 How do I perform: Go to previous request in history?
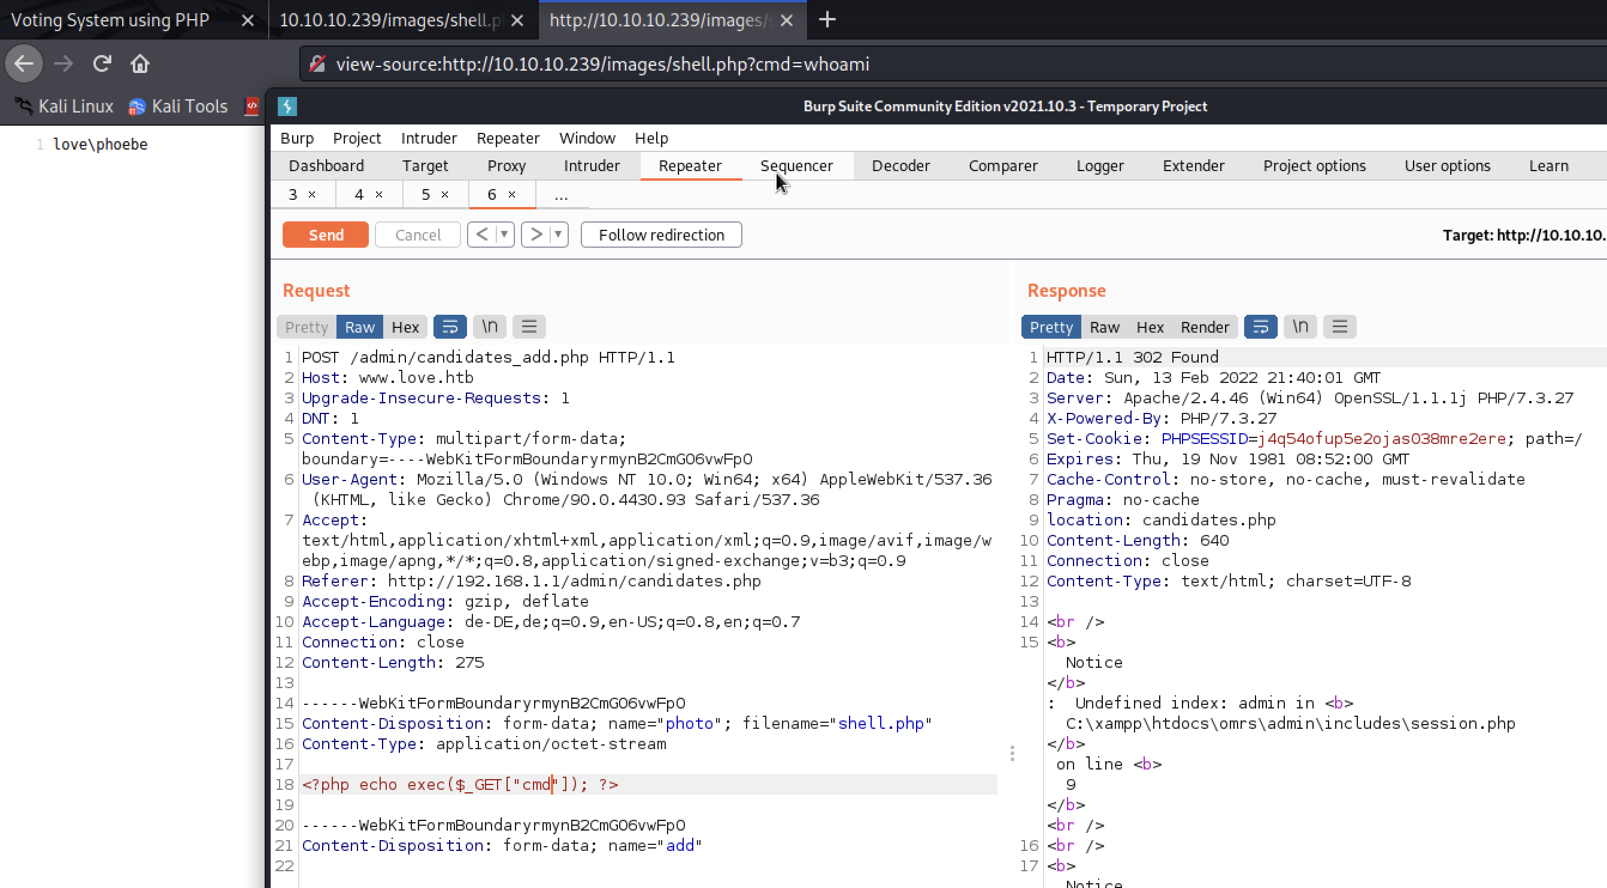coord(481,235)
